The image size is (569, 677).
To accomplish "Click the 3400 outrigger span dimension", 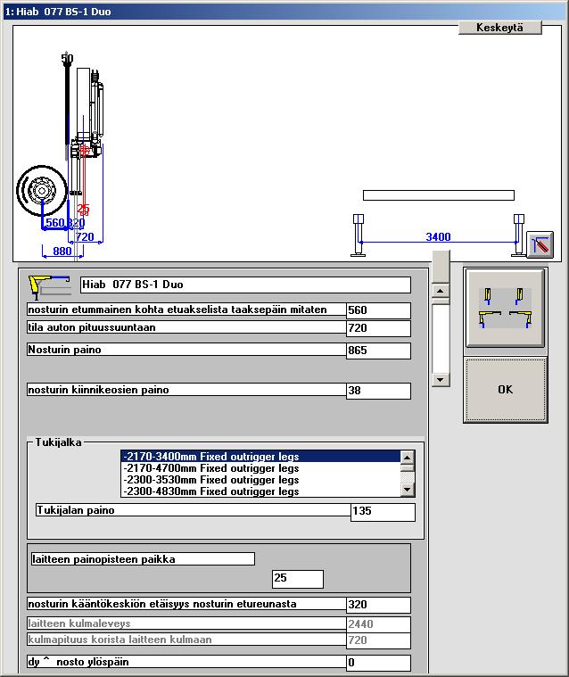I will coord(438,236).
